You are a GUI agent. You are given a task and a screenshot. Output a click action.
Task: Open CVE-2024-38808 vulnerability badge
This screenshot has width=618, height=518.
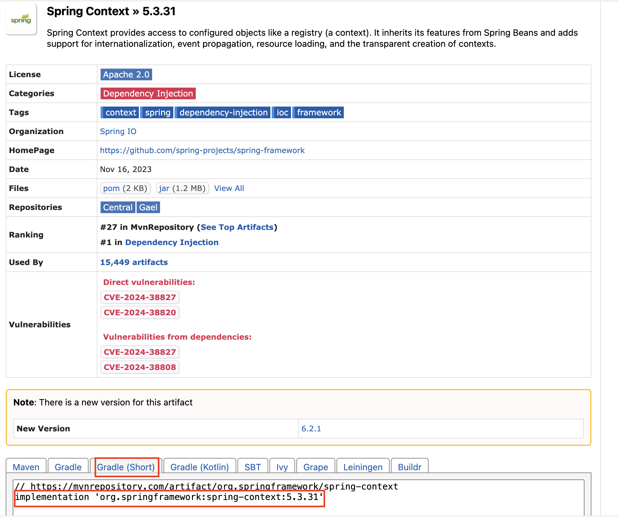point(139,367)
